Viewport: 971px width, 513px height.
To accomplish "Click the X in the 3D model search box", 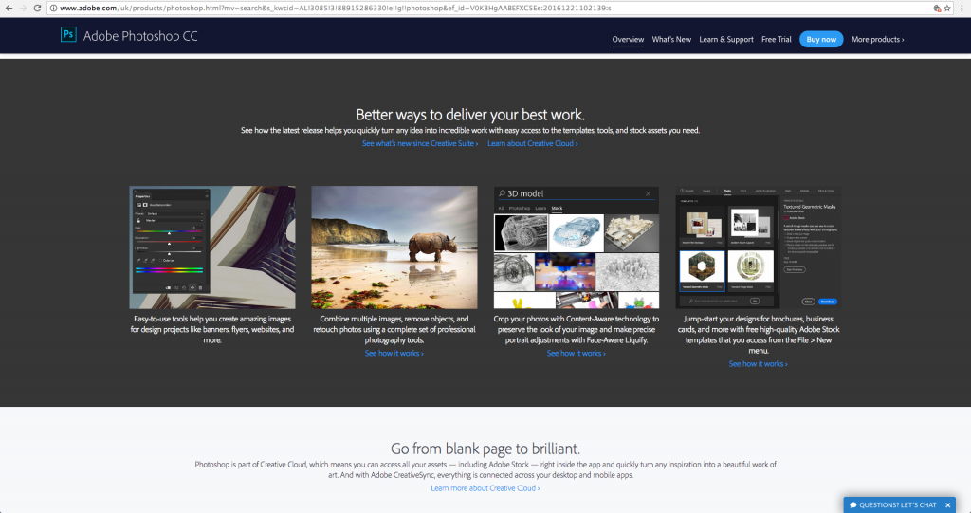I will click(x=648, y=194).
